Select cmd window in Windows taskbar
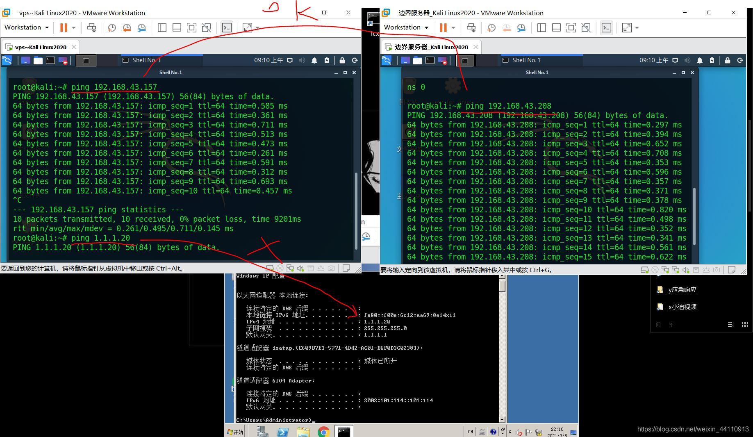 [344, 431]
